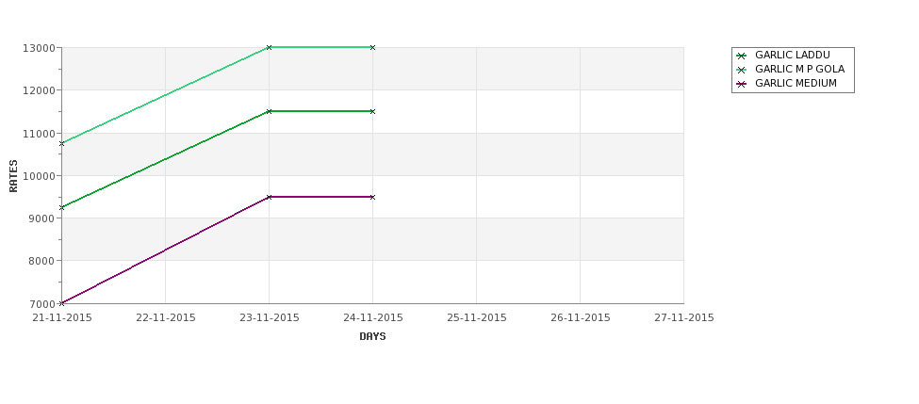Click GARLIC M P GOLA point at 13000 on 23-11-2015
This screenshot has width=919, height=404.
(269, 47)
